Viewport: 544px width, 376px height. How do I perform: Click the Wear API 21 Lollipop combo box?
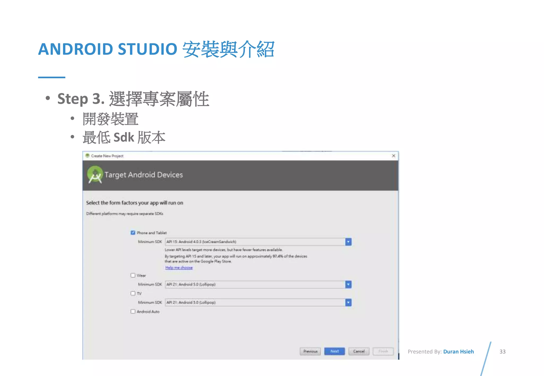(x=258, y=284)
